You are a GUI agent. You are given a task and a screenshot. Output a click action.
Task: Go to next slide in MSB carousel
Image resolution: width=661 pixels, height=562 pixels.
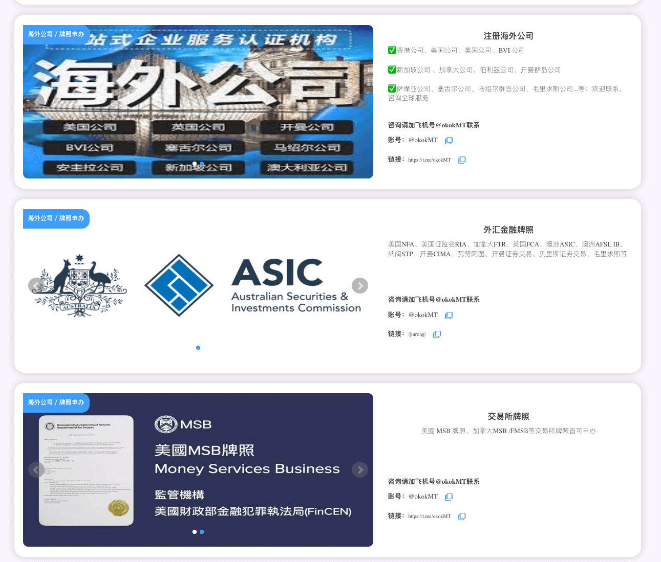pyautogui.click(x=360, y=469)
